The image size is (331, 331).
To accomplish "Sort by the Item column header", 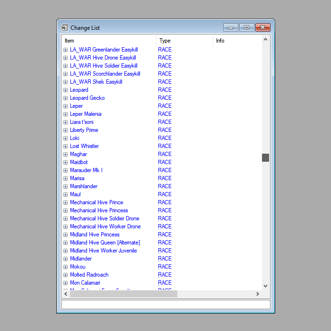I will point(109,41).
